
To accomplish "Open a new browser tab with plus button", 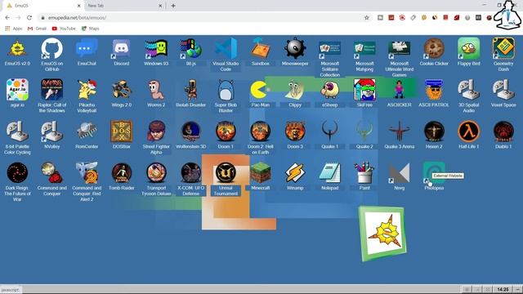I will click(x=173, y=6).
